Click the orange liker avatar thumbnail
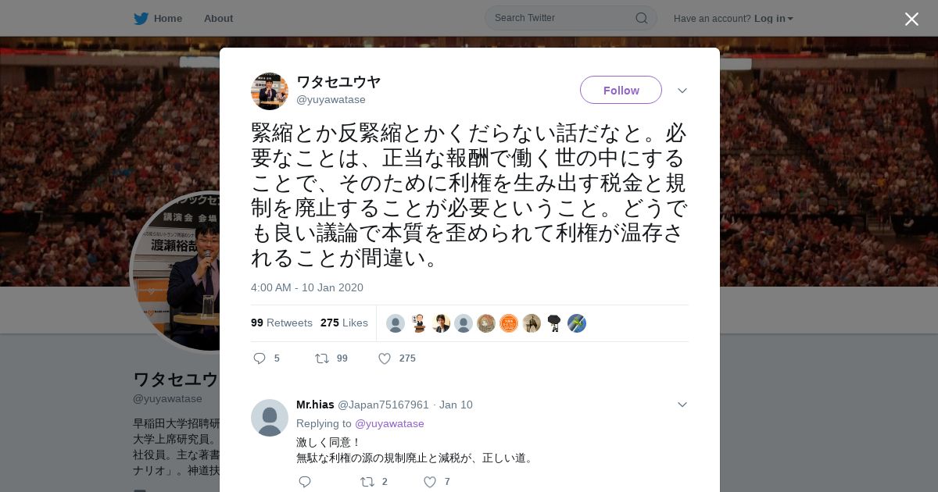Image resolution: width=938 pixels, height=492 pixels. (x=509, y=323)
